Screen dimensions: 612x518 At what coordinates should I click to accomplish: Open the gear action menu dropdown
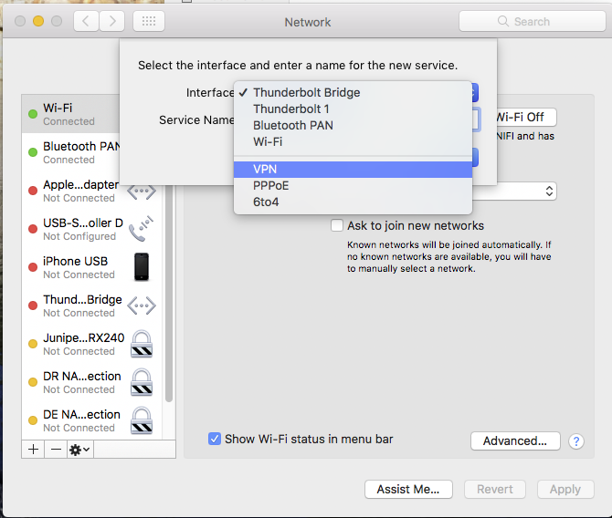[x=79, y=450]
